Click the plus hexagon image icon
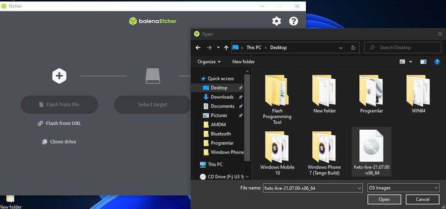 [59, 76]
